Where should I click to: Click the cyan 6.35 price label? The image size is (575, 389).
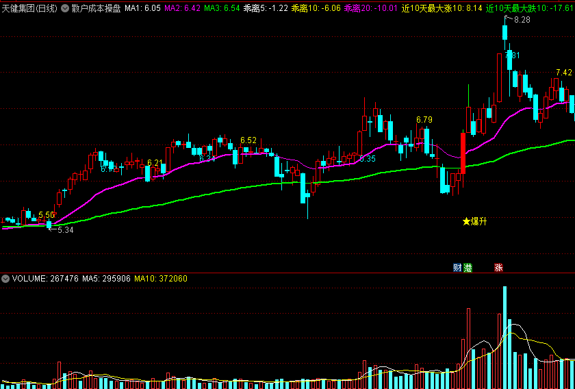pyautogui.click(x=368, y=159)
